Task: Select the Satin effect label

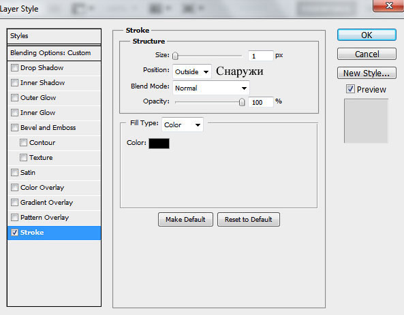Action: (28, 172)
